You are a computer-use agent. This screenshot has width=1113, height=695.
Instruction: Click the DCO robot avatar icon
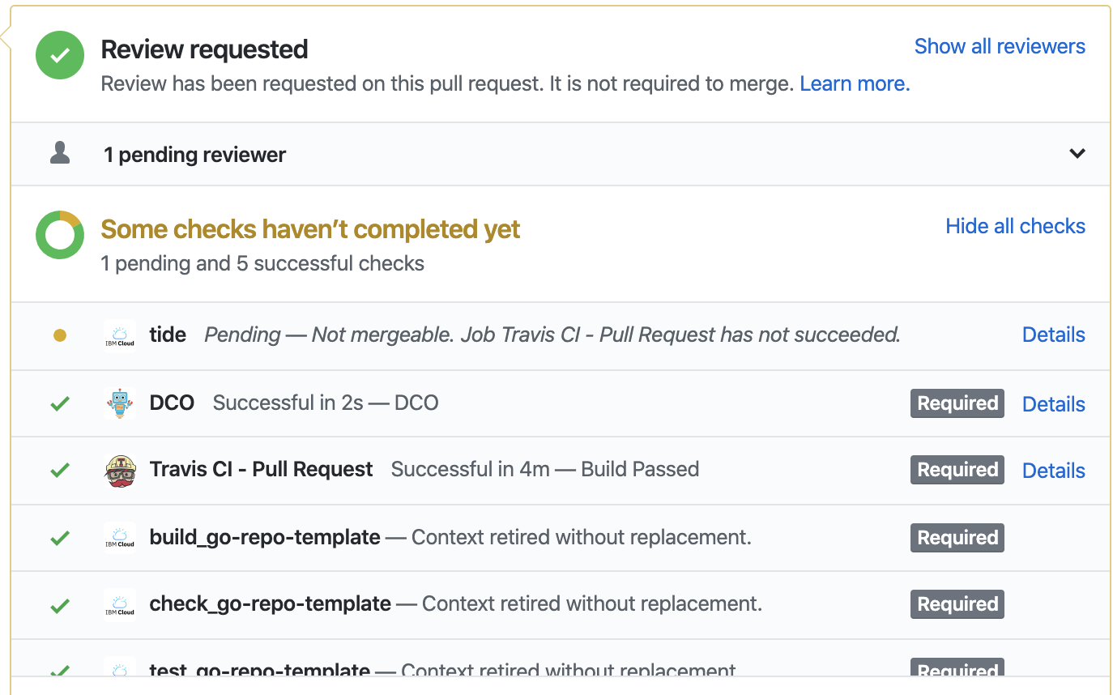(x=120, y=403)
